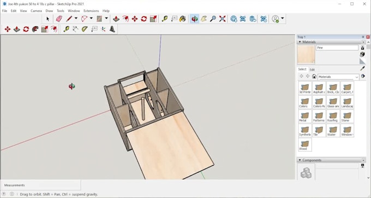This screenshot has width=371, height=198.
Task: Select the Dimensions tool
Action: pyautogui.click(x=75, y=29)
